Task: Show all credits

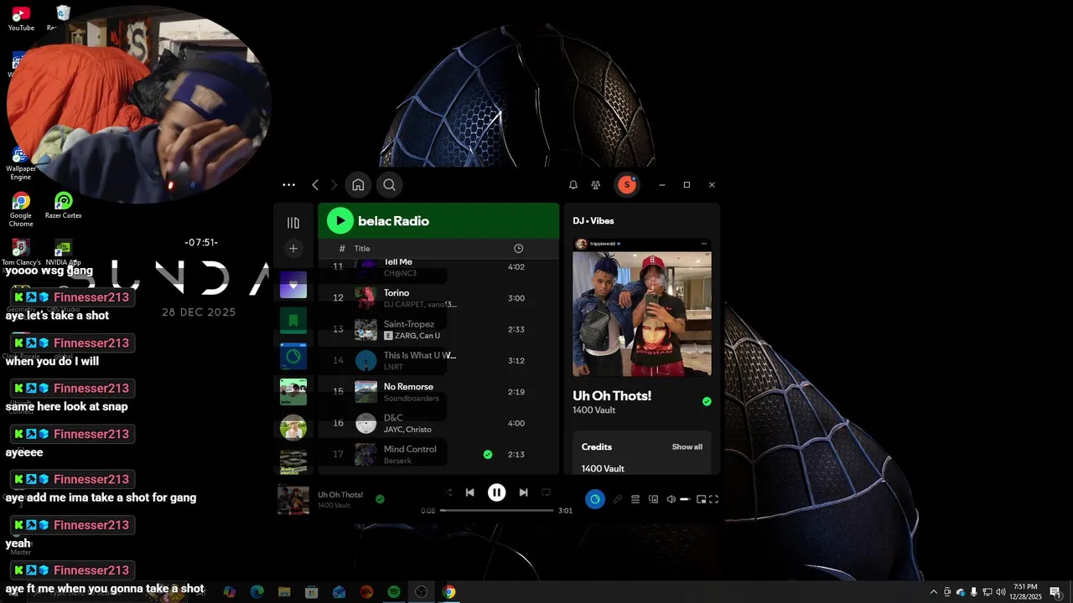Action: (x=687, y=447)
